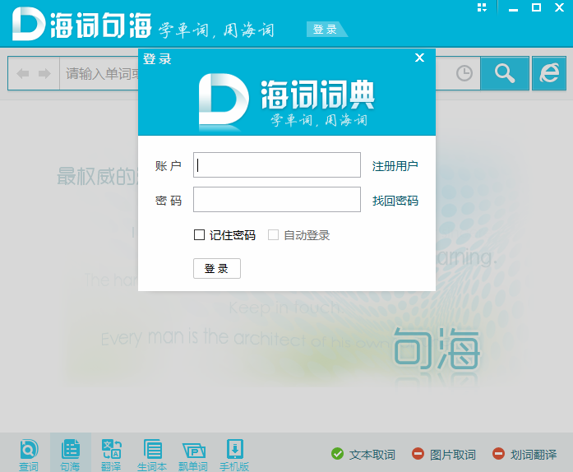Go forward with the right arrow
The image size is (573, 472).
44,73
